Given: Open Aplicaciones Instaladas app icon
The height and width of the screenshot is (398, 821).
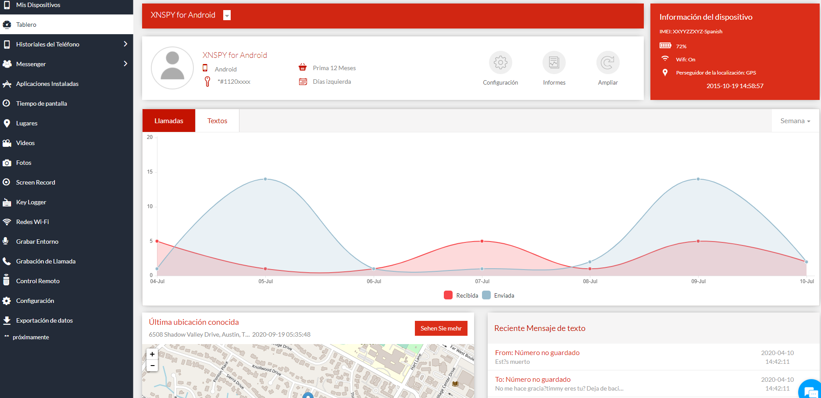Looking at the screenshot, I should (x=7, y=84).
